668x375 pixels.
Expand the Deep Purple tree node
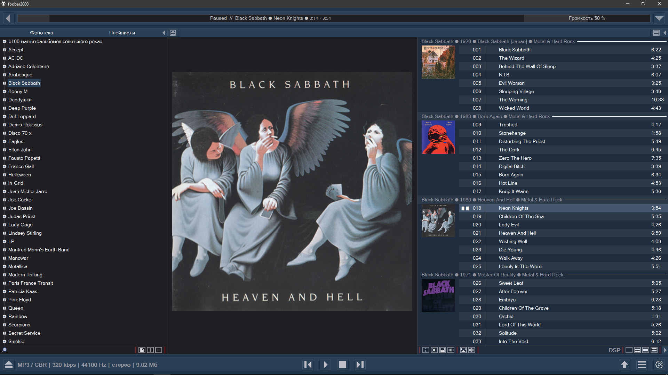(x=4, y=108)
